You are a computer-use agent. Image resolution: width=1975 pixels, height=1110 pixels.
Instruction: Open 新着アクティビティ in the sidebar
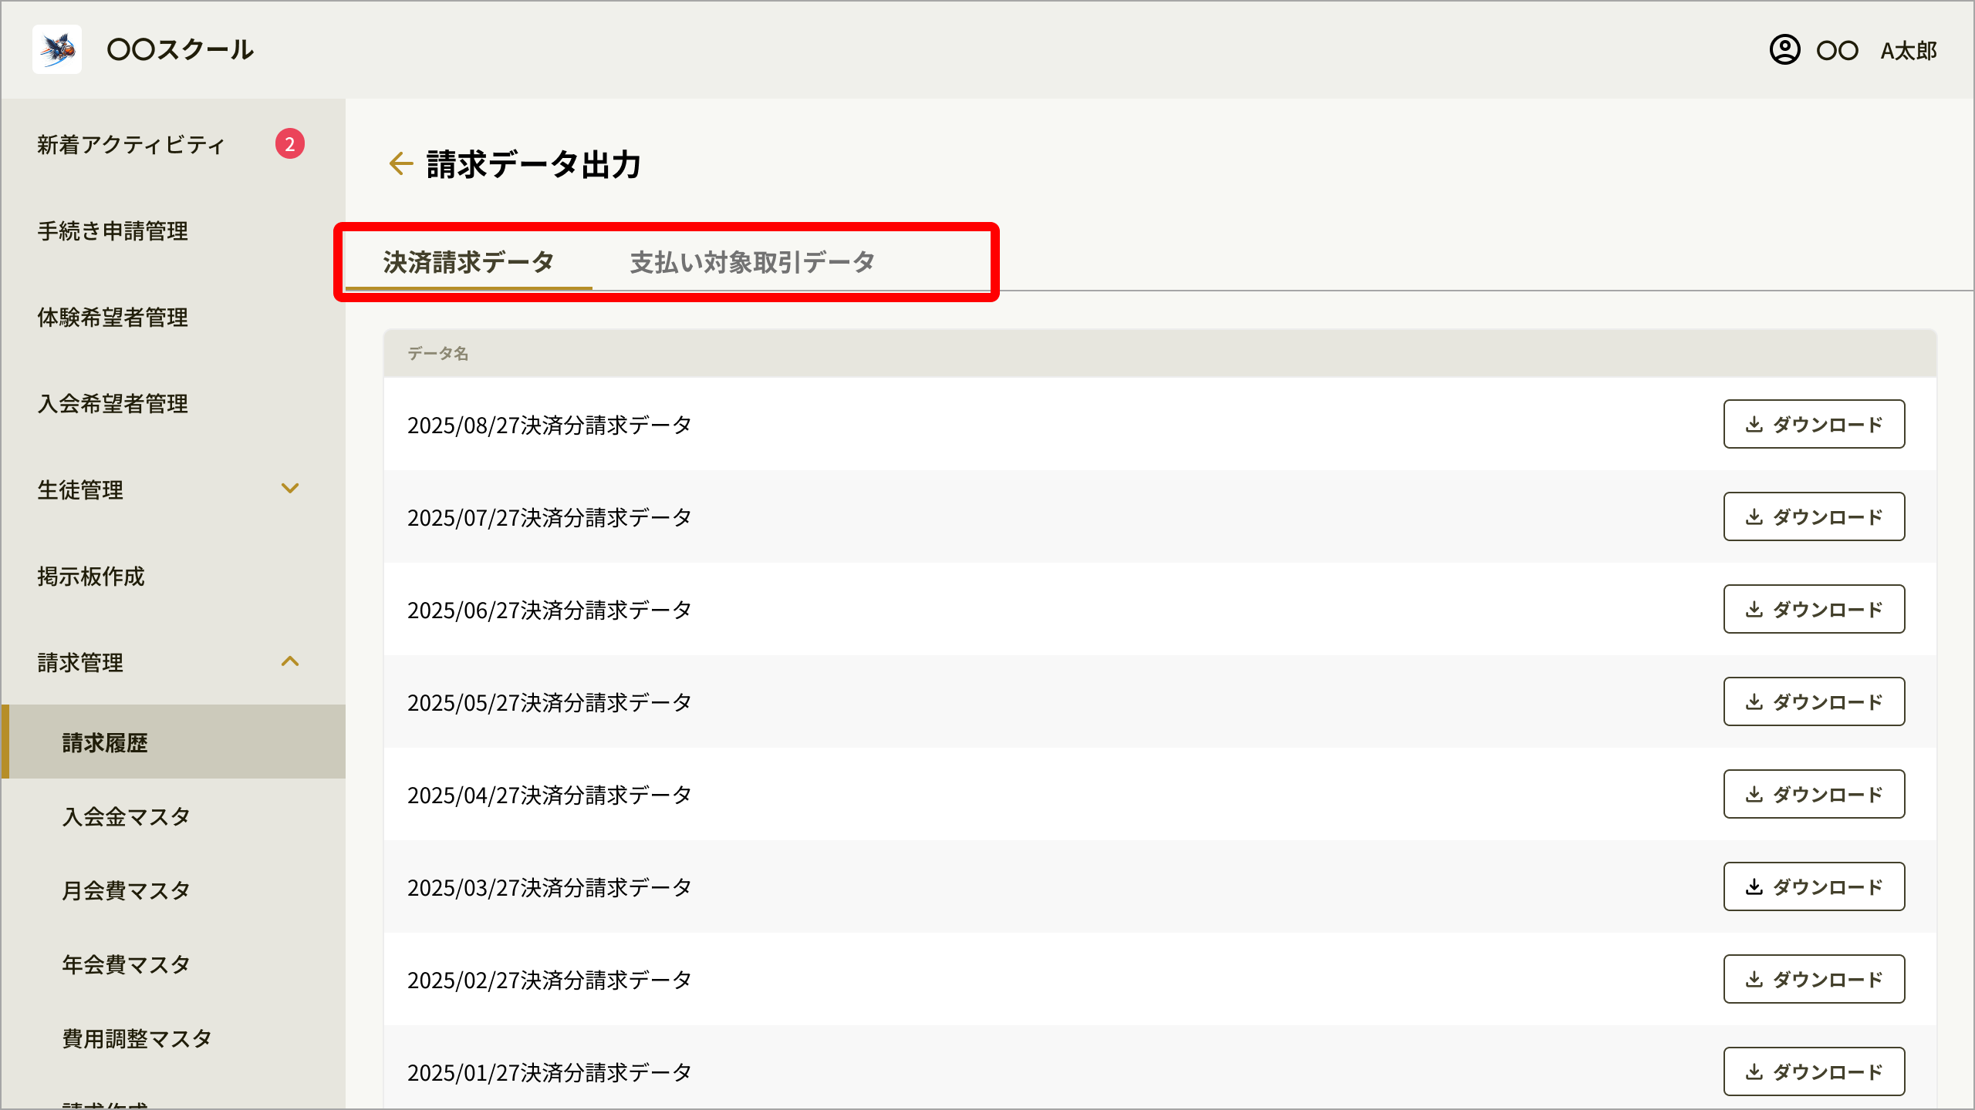coord(131,144)
